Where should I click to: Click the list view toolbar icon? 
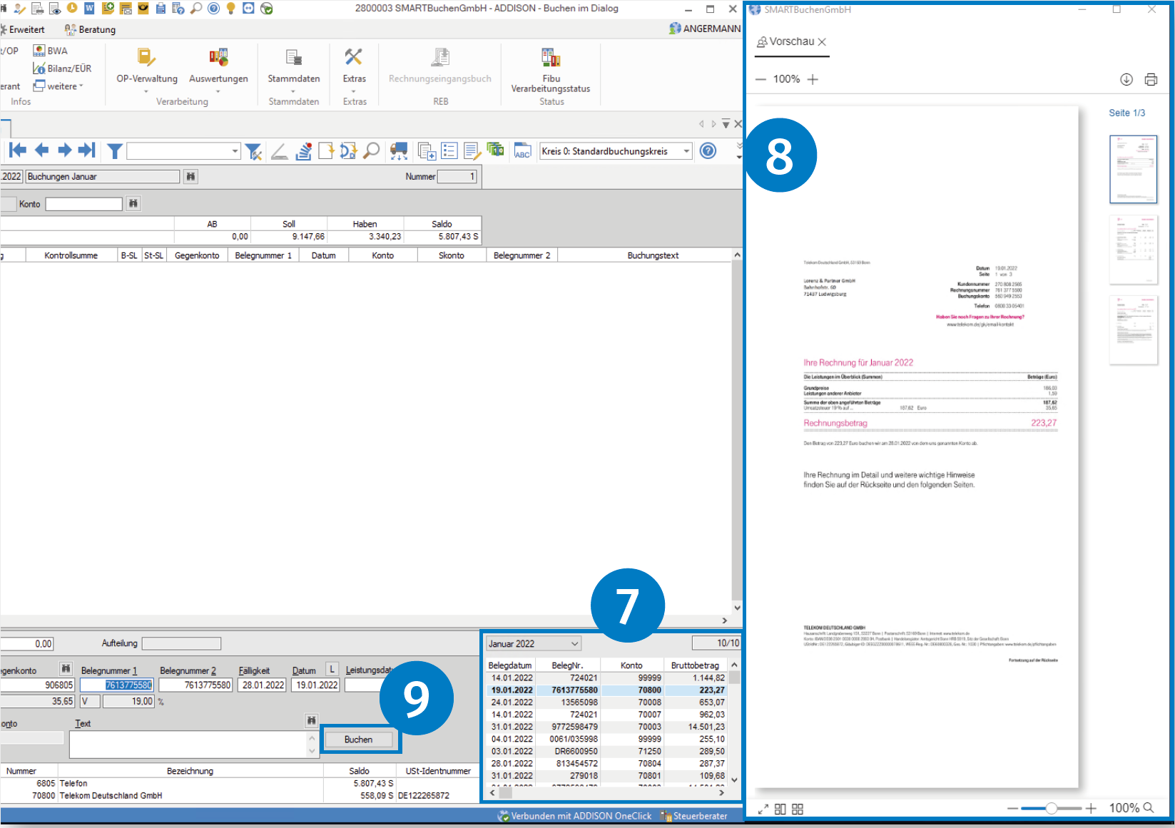point(449,150)
